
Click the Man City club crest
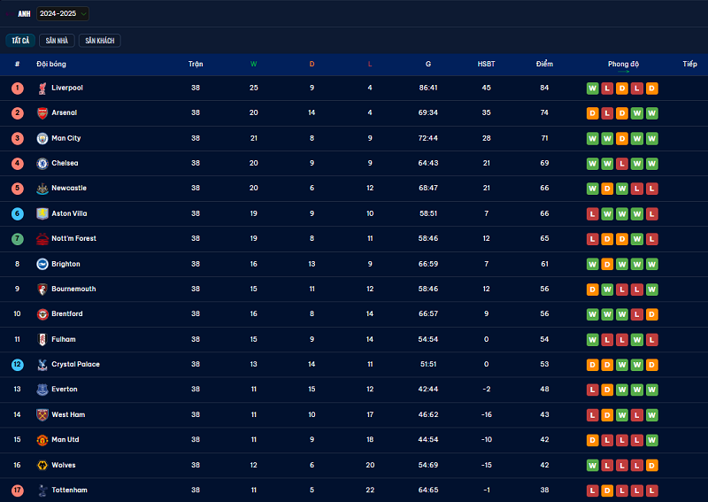coord(42,138)
